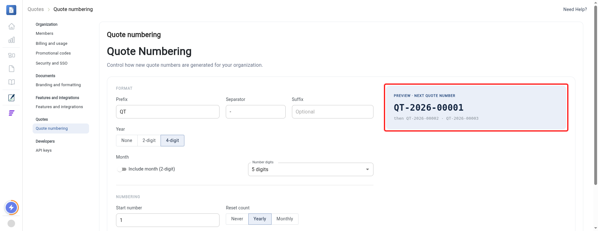Open Promotional codes settings

click(53, 53)
